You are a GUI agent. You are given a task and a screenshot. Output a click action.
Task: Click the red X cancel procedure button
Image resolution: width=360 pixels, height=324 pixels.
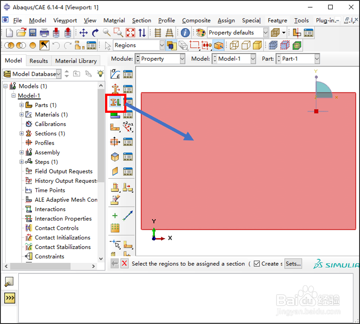click(124, 263)
